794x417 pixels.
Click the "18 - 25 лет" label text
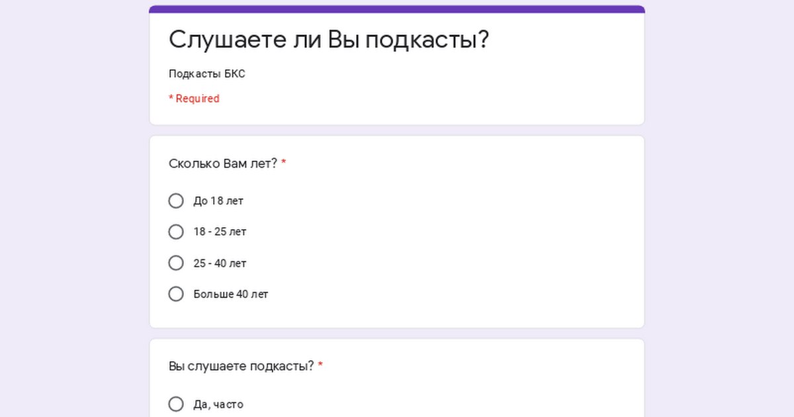pos(220,232)
